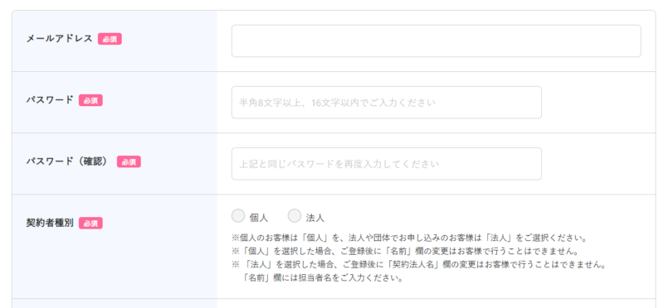Click the note about 「契約法人名」欄の変更
This screenshot has height=308, width=664.
[419, 265]
